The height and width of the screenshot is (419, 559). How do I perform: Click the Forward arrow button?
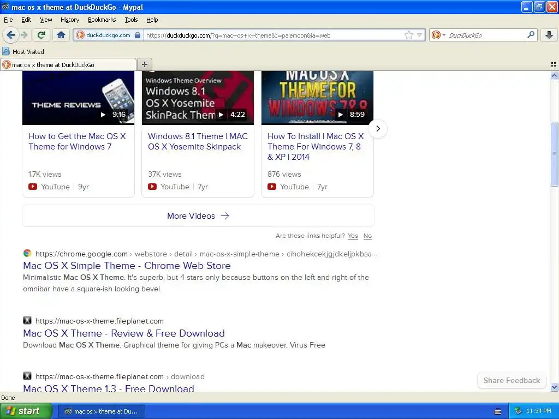25,35
